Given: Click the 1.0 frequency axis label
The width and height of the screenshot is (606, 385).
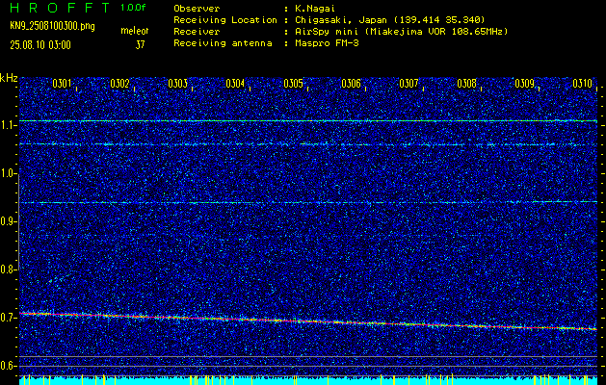Looking at the screenshot, I should (8, 174).
